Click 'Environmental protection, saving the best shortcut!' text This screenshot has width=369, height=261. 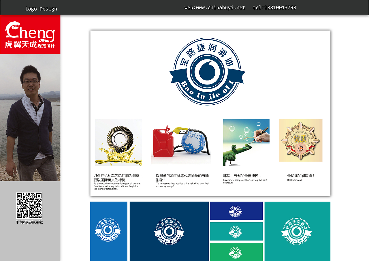tap(245, 181)
